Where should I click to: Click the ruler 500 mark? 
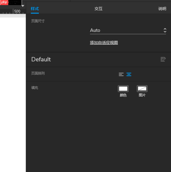click(x=17, y=11)
